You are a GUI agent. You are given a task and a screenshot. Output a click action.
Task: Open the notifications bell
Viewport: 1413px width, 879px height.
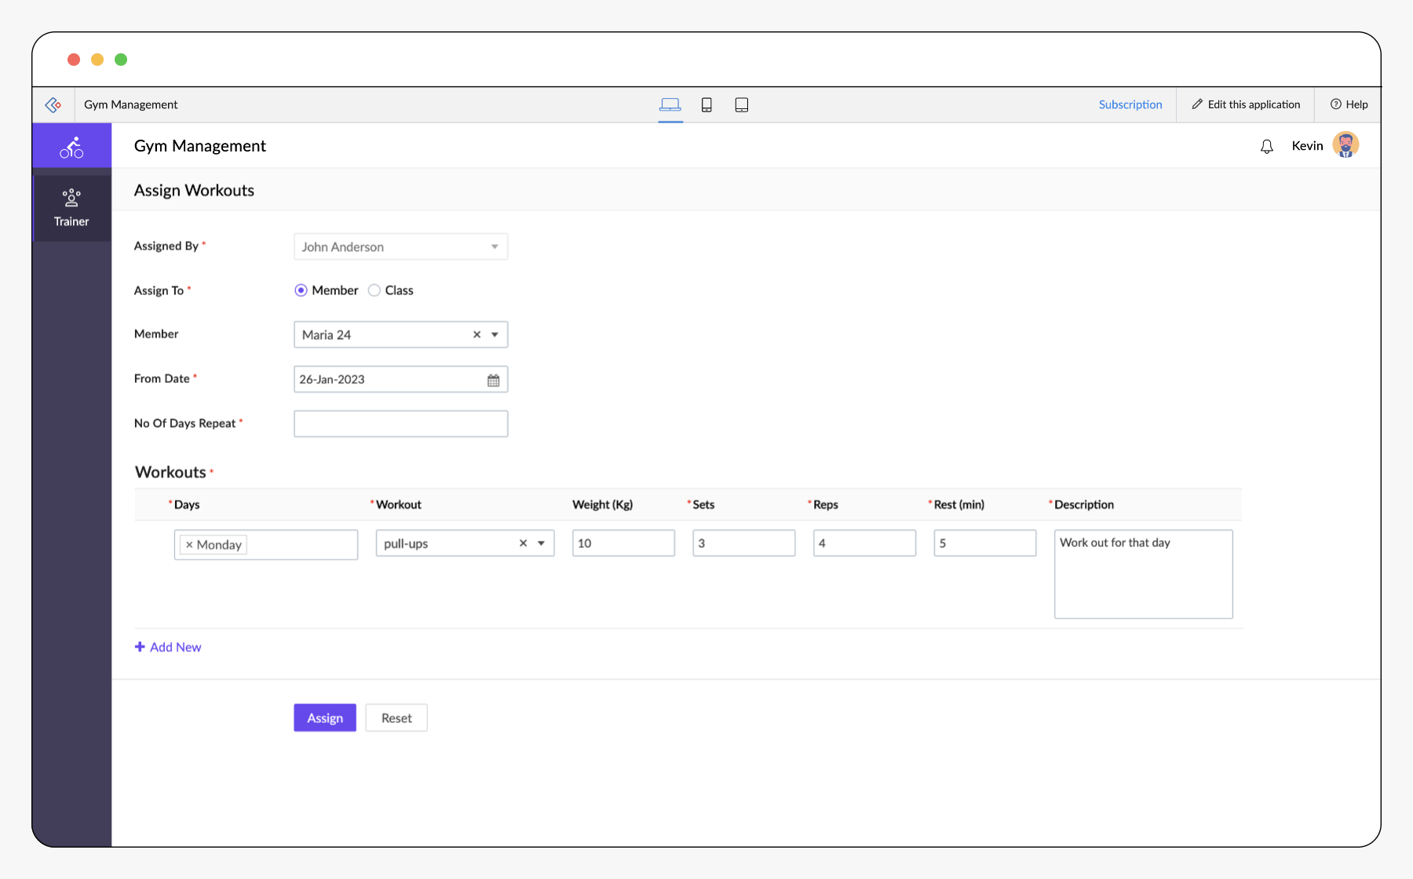tap(1266, 146)
